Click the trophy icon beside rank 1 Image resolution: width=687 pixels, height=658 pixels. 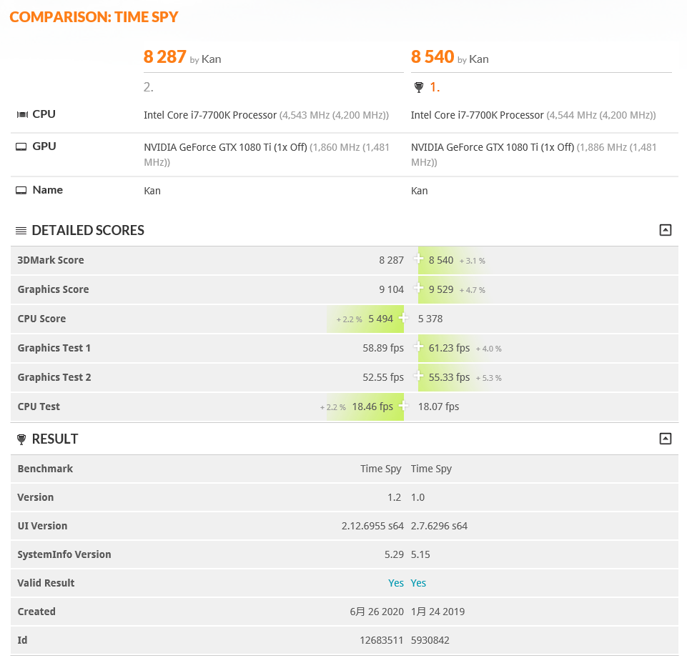[419, 88]
